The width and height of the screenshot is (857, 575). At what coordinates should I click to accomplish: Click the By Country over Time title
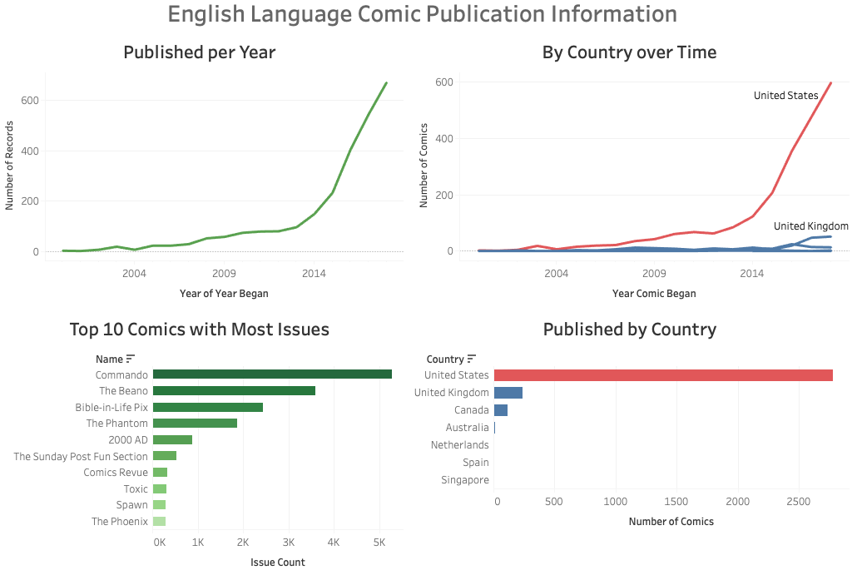[627, 52]
